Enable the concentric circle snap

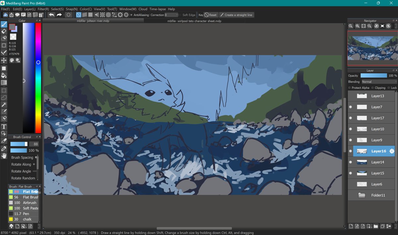pyautogui.click(x=108, y=15)
